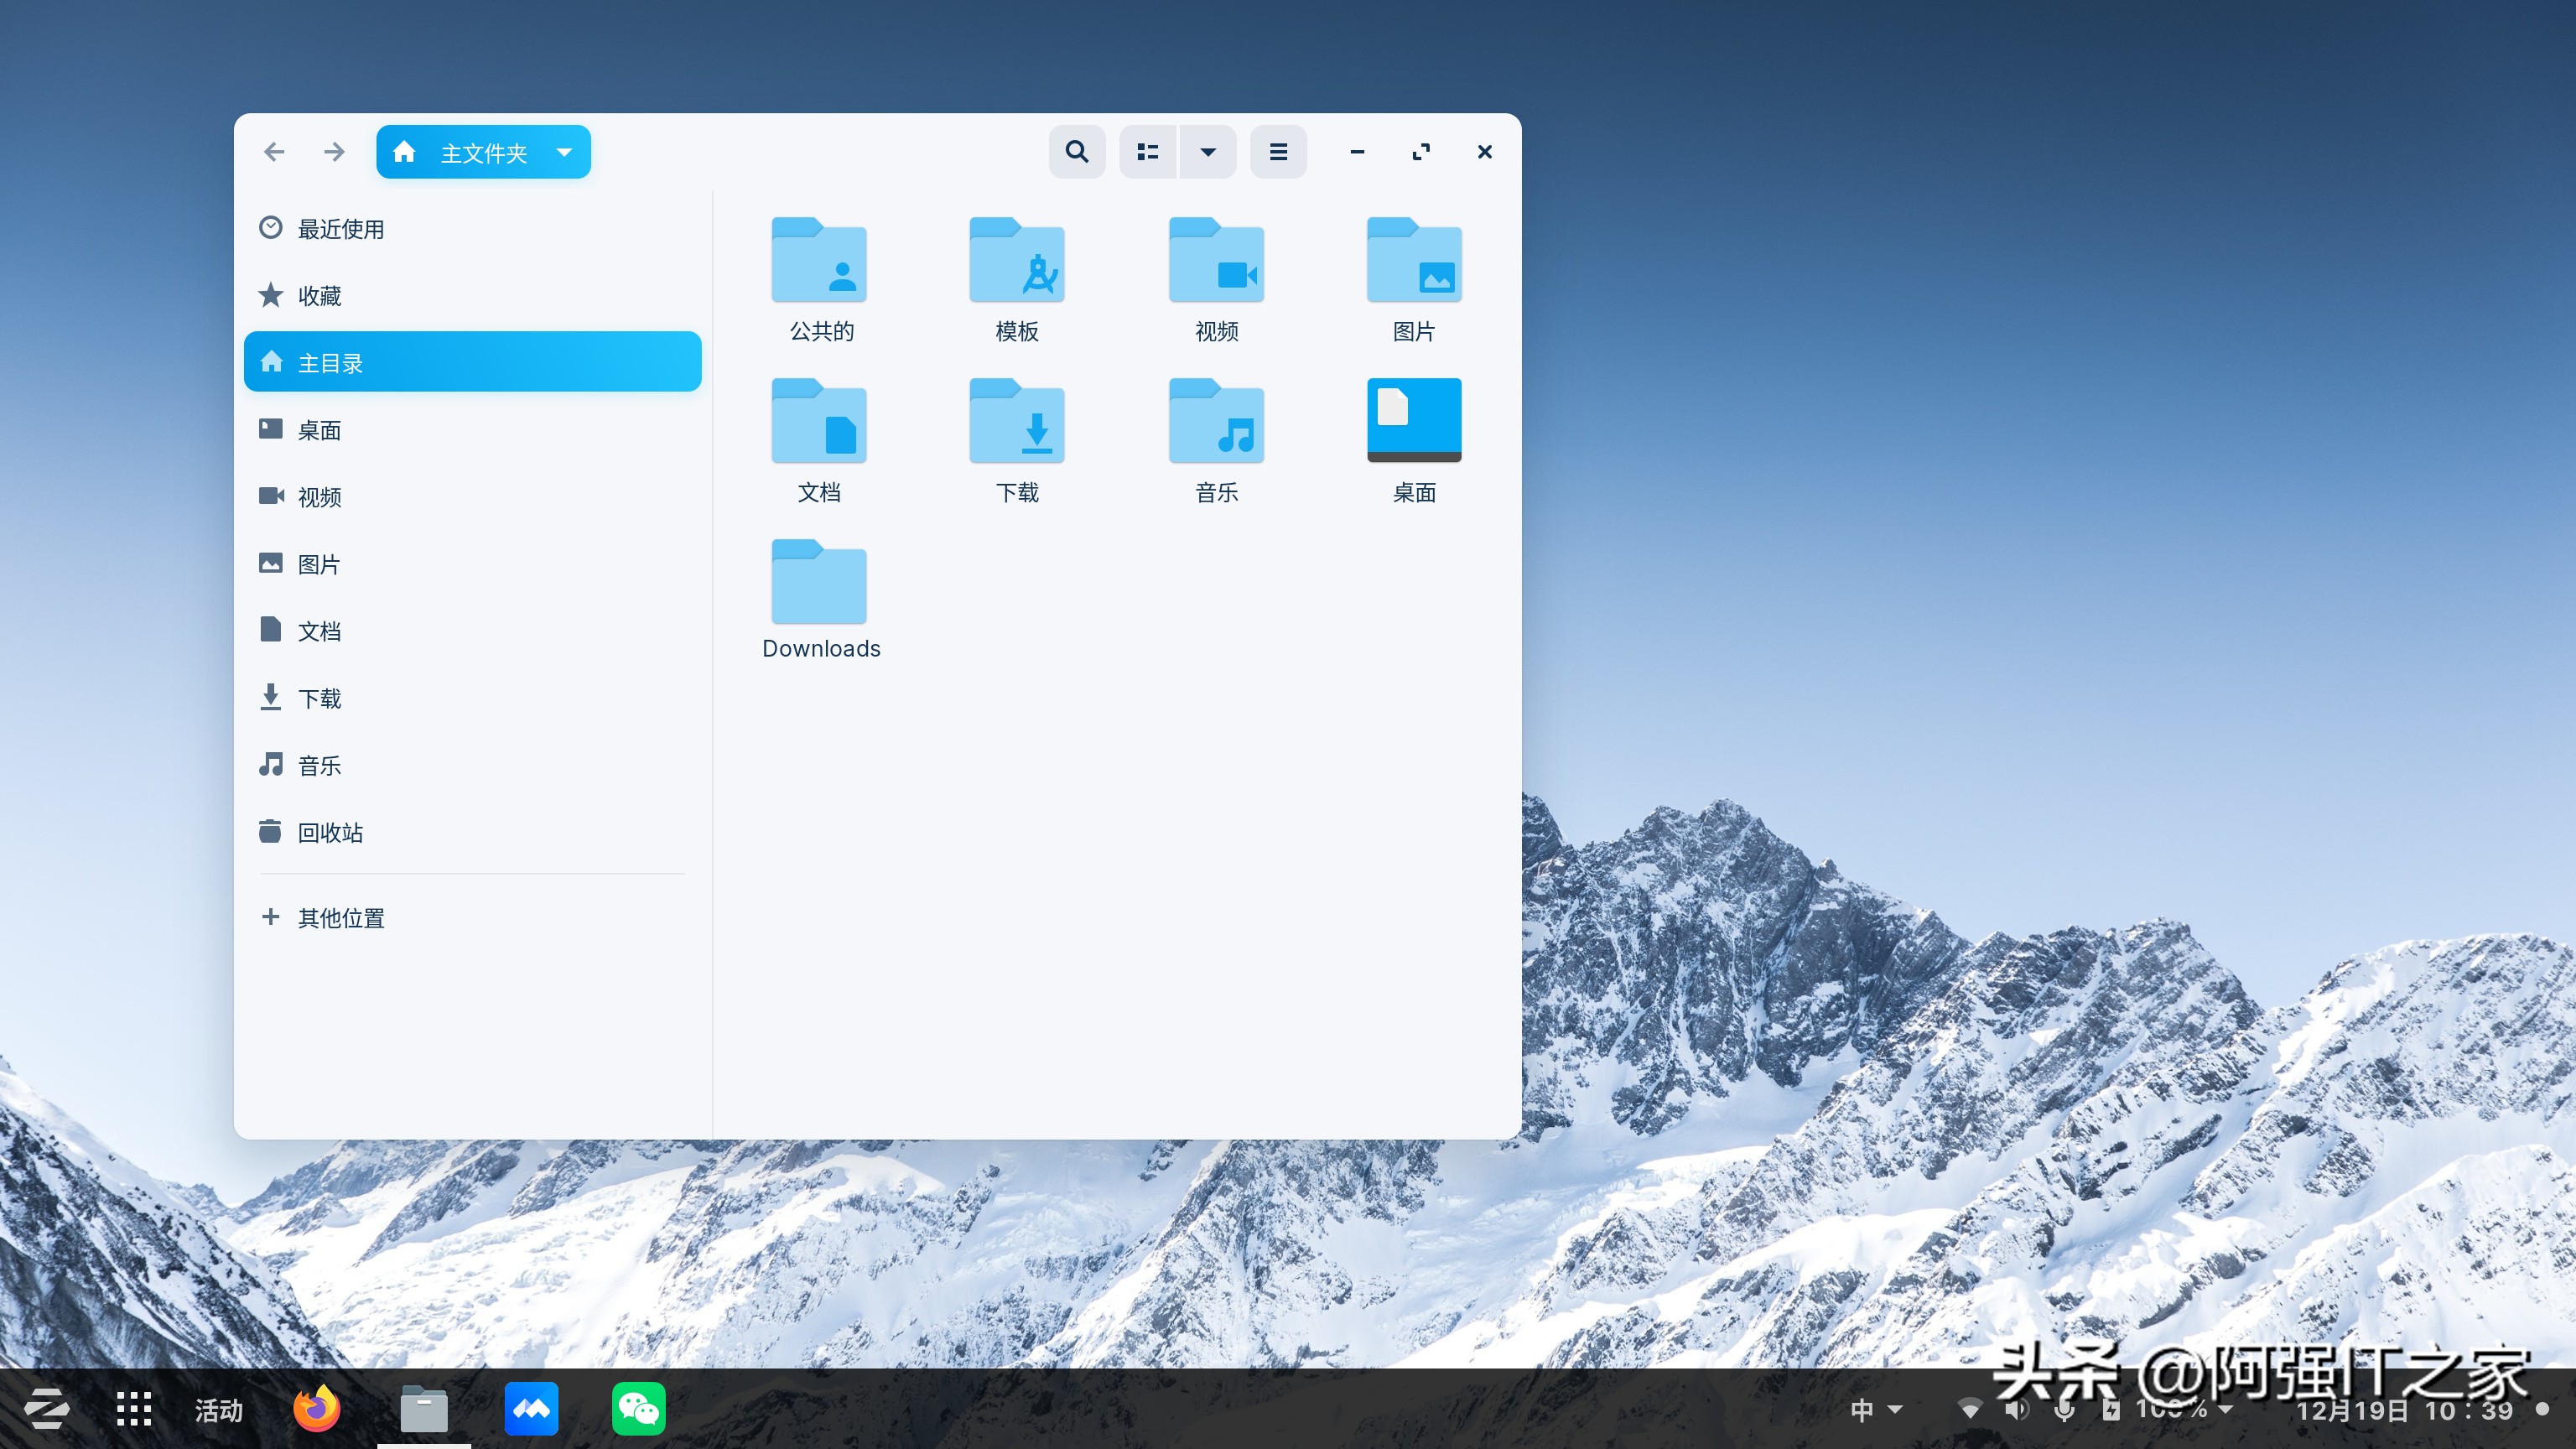
Task: Open the 收藏 sidebar entry
Action: coord(319,295)
